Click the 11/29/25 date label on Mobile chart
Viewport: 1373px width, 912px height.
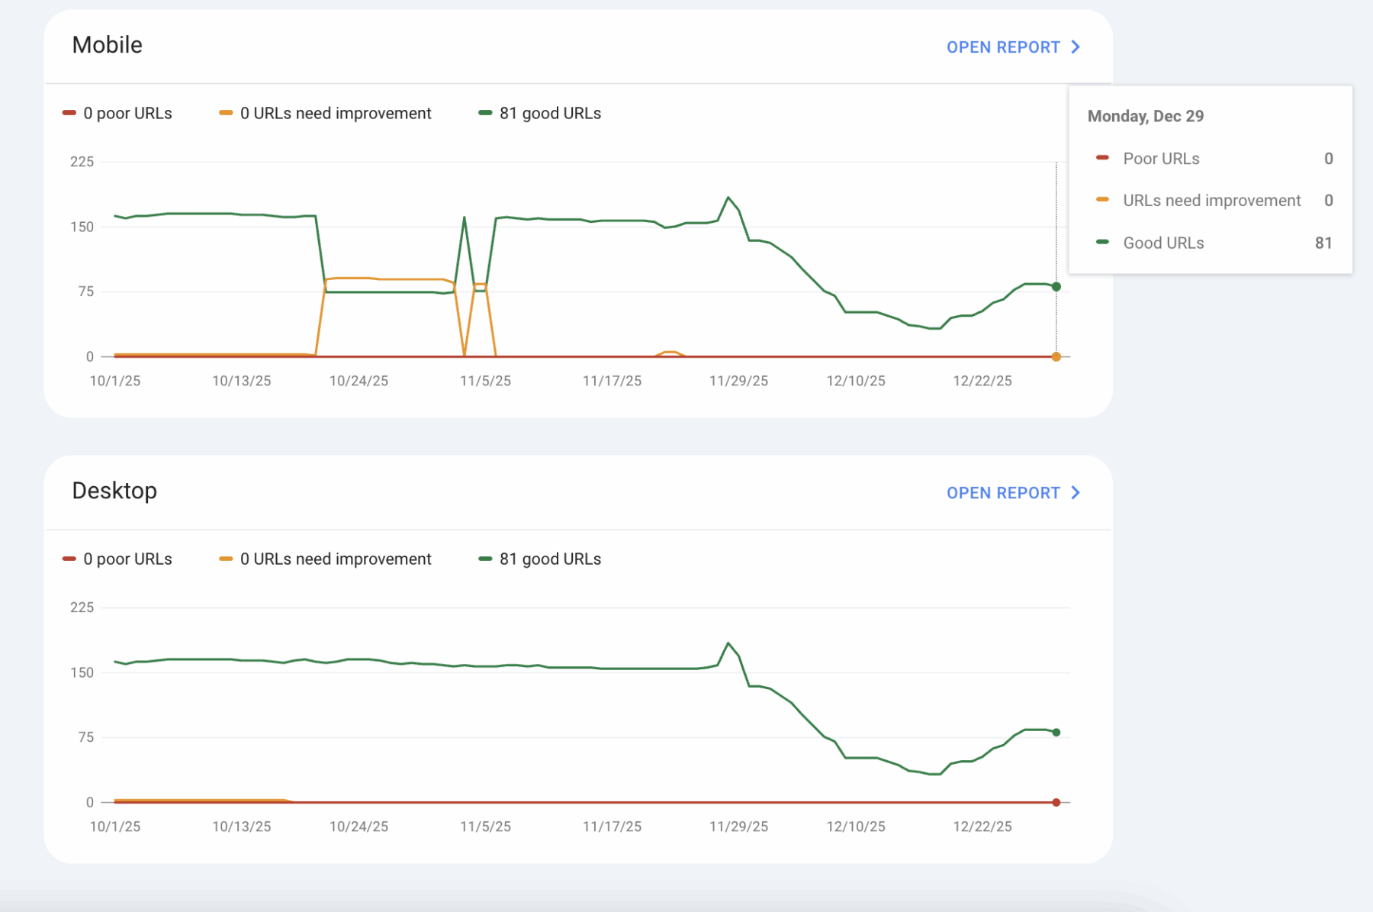coord(738,381)
